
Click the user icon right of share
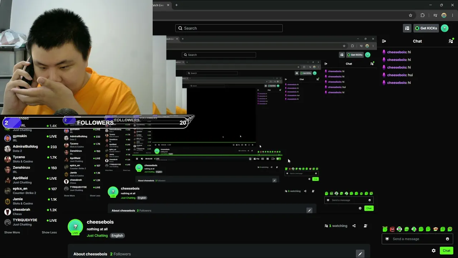[x=365, y=226]
